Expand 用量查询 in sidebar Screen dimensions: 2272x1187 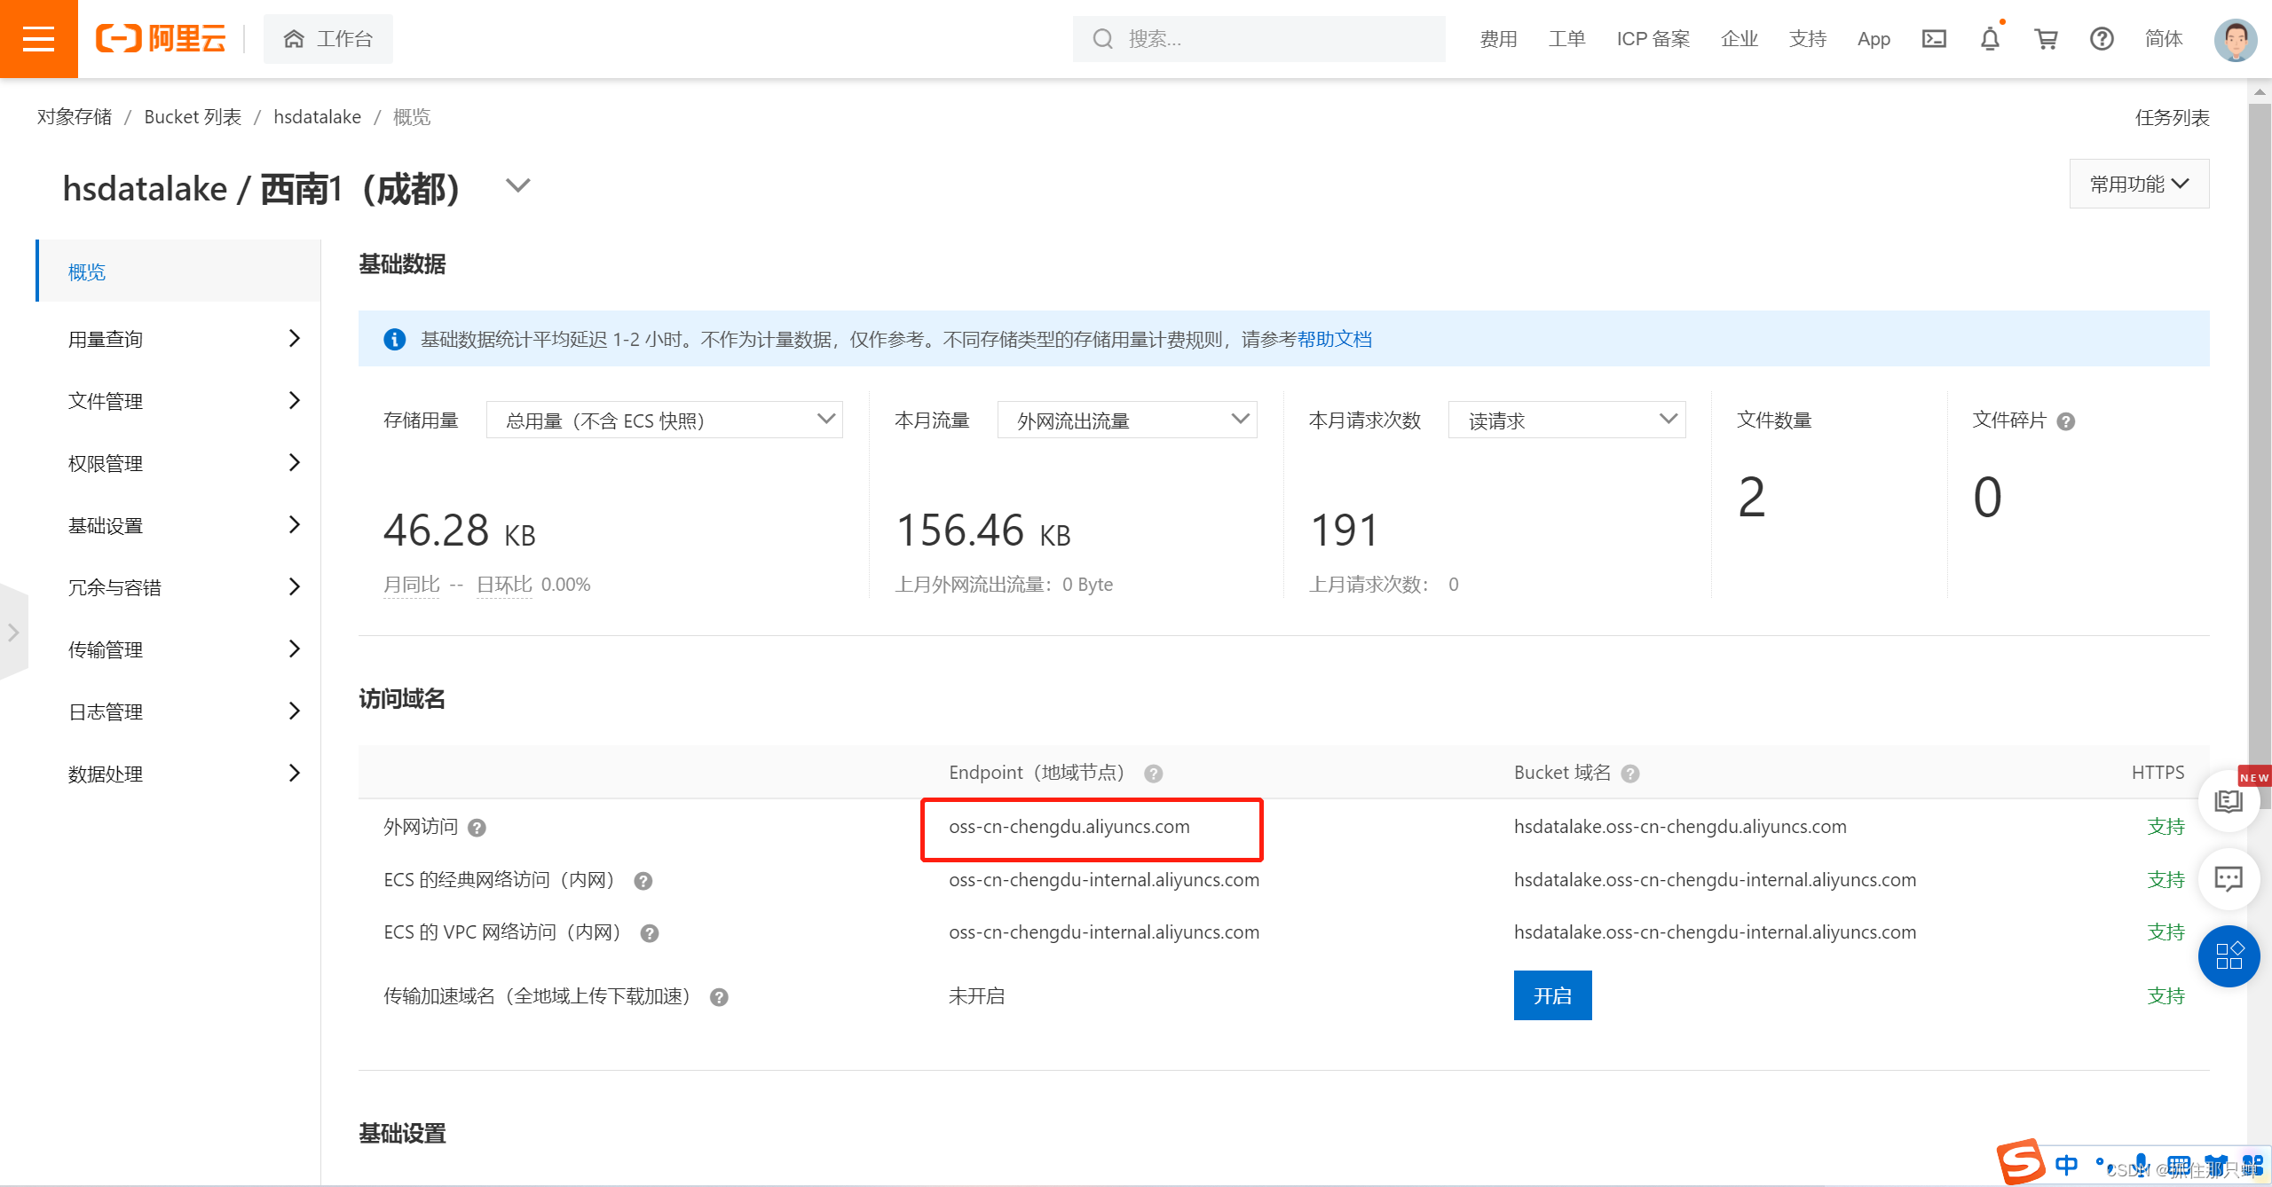178,339
